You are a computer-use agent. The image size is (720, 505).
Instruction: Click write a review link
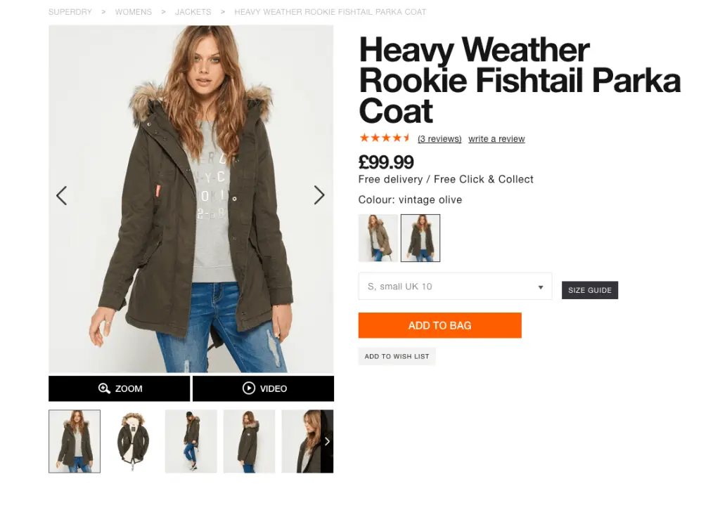point(496,138)
